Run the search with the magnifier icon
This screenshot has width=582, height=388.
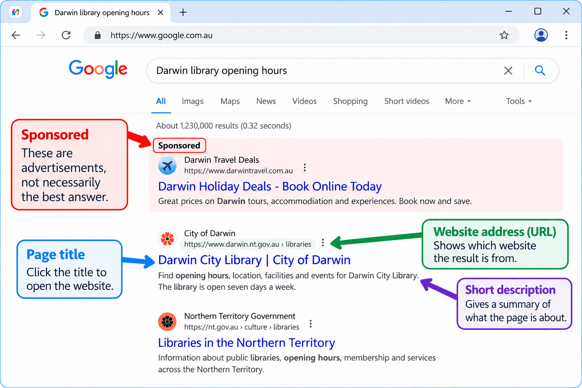click(x=540, y=70)
